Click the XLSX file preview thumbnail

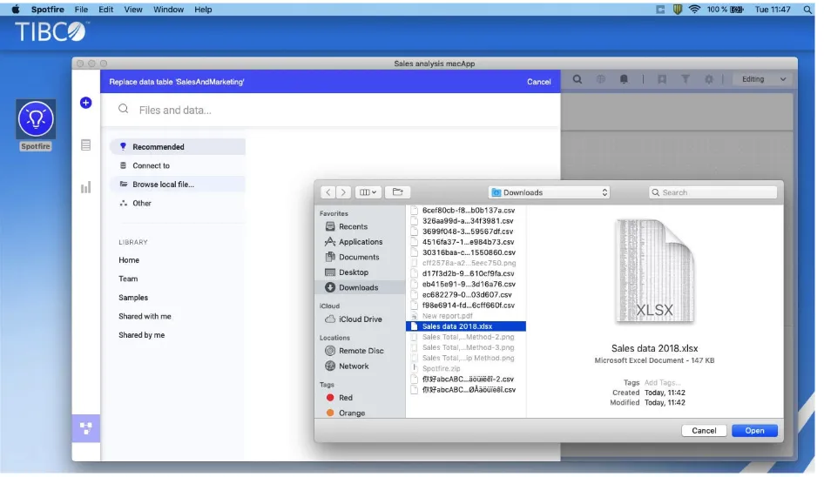point(655,271)
